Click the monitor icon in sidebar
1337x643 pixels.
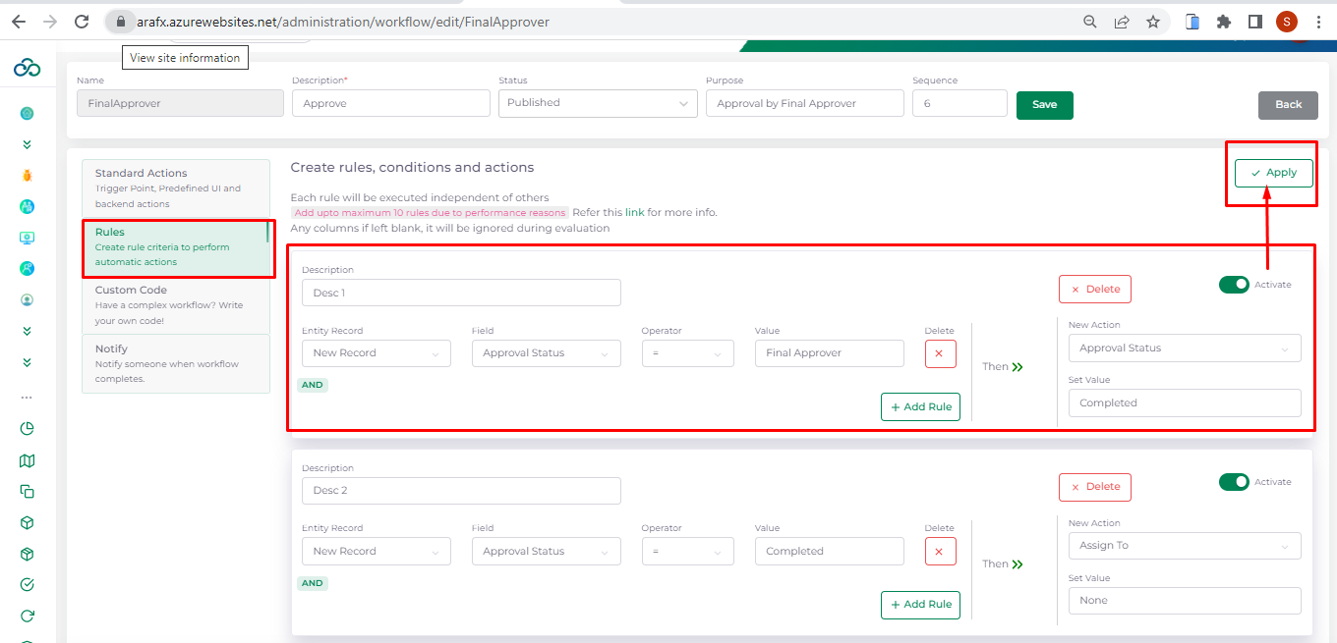[27, 238]
